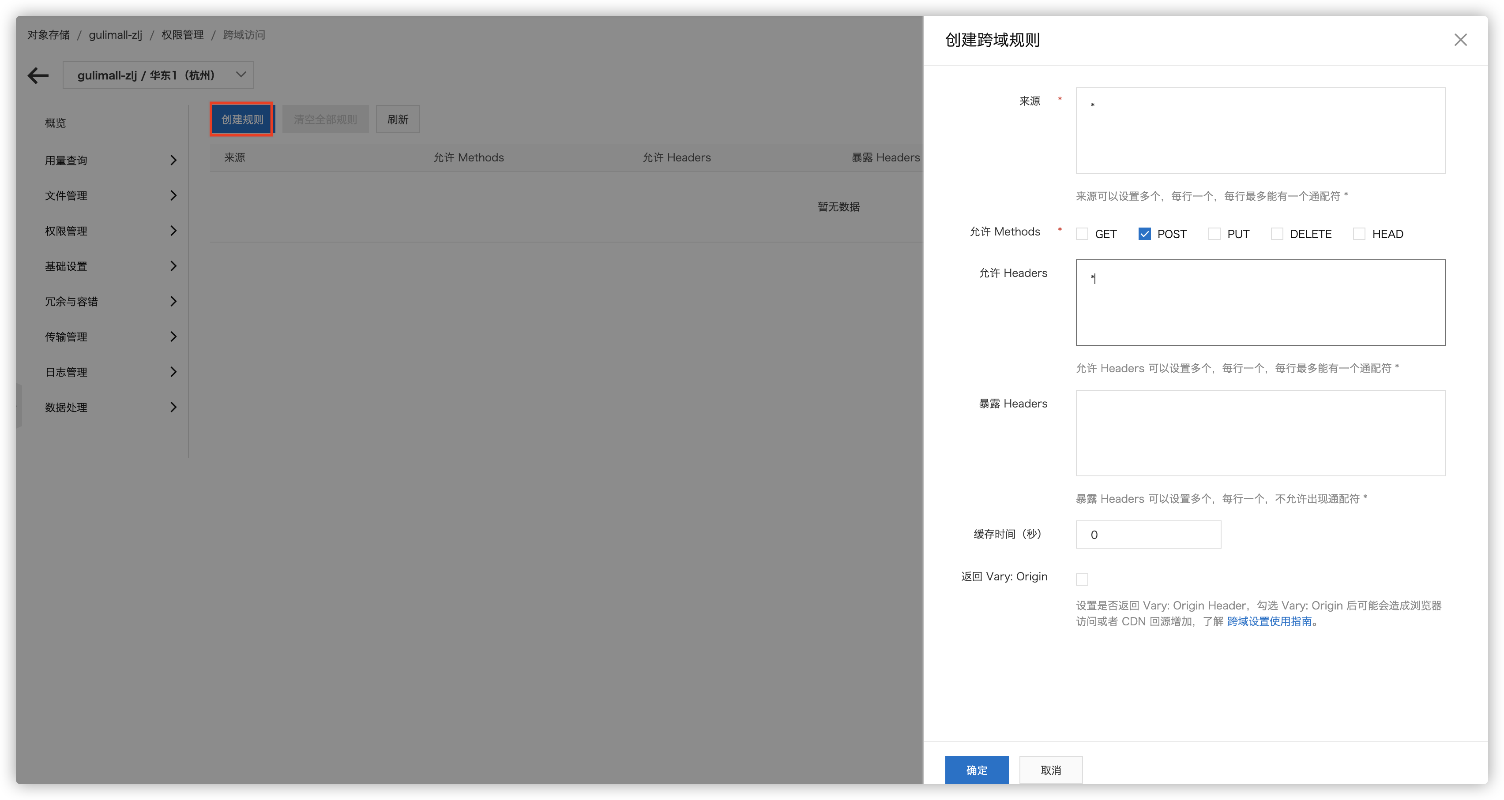Expand the 传输管理 sidebar chevron
The height and width of the screenshot is (800, 1504).
coord(173,336)
